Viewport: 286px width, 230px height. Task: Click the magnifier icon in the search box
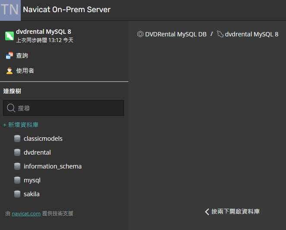(11, 108)
